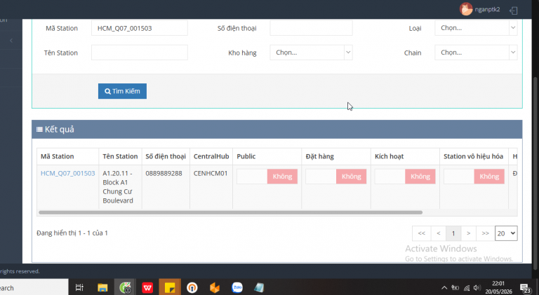Open the orange cube taskbar app

point(215,287)
